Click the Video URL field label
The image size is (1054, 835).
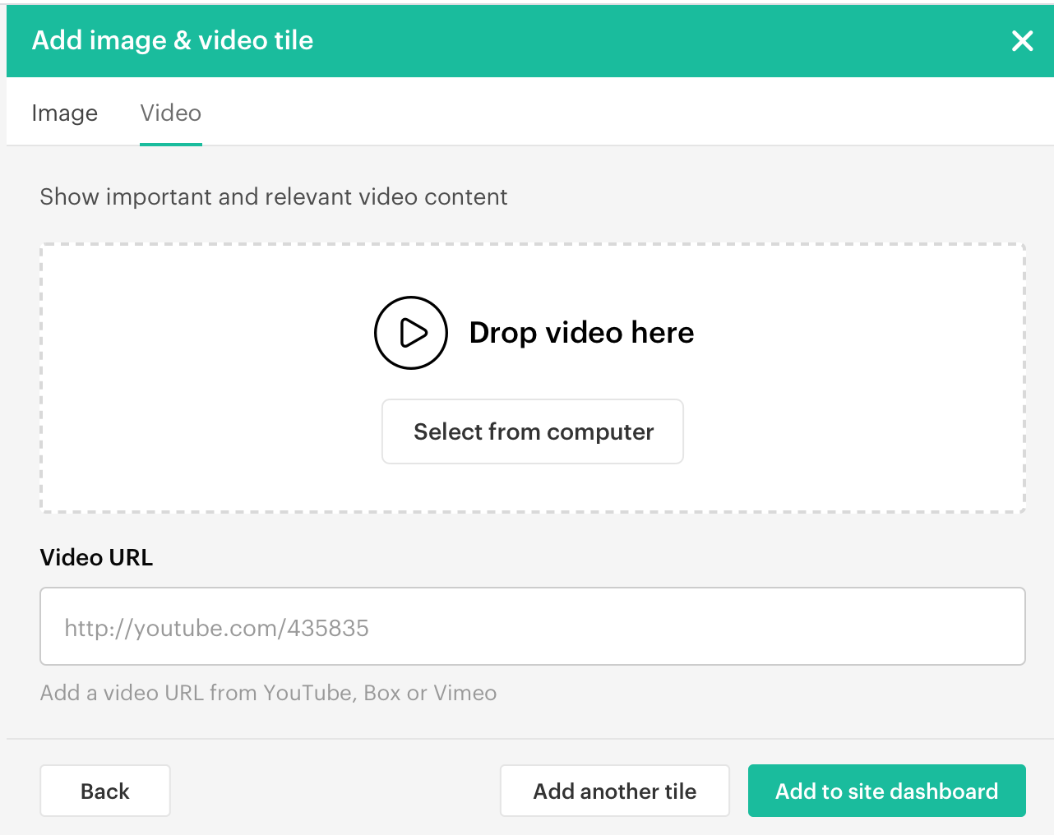point(96,557)
